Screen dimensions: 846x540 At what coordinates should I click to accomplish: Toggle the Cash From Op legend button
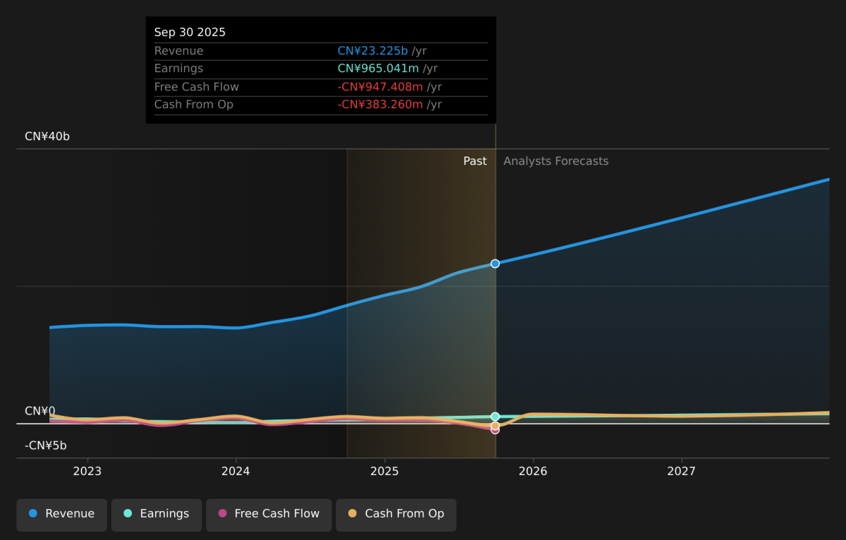396,515
